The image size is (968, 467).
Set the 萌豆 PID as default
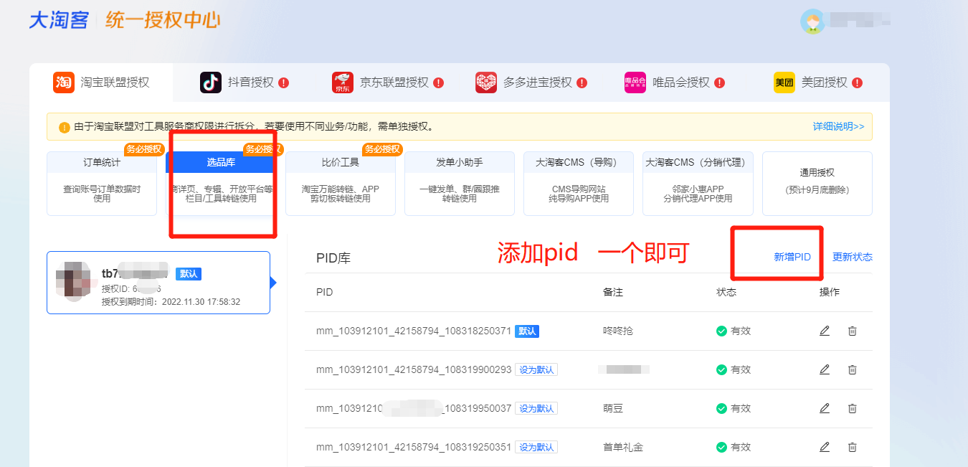pos(536,408)
